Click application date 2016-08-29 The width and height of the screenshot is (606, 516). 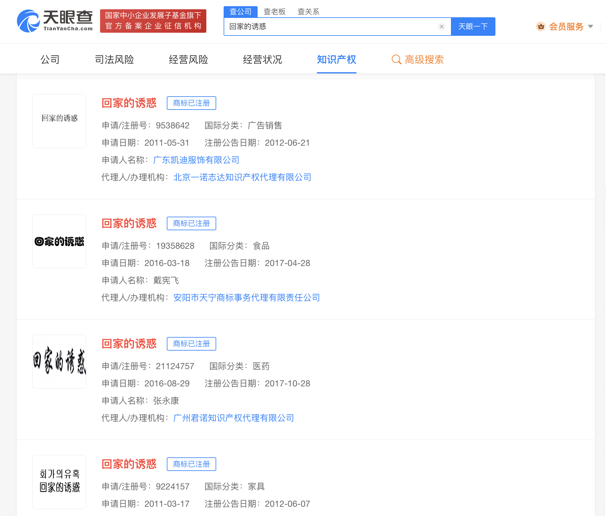tap(167, 383)
